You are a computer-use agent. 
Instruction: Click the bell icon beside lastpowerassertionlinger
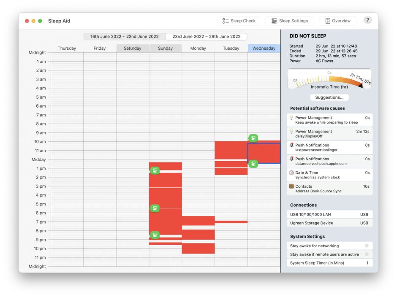(x=291, y=146)
